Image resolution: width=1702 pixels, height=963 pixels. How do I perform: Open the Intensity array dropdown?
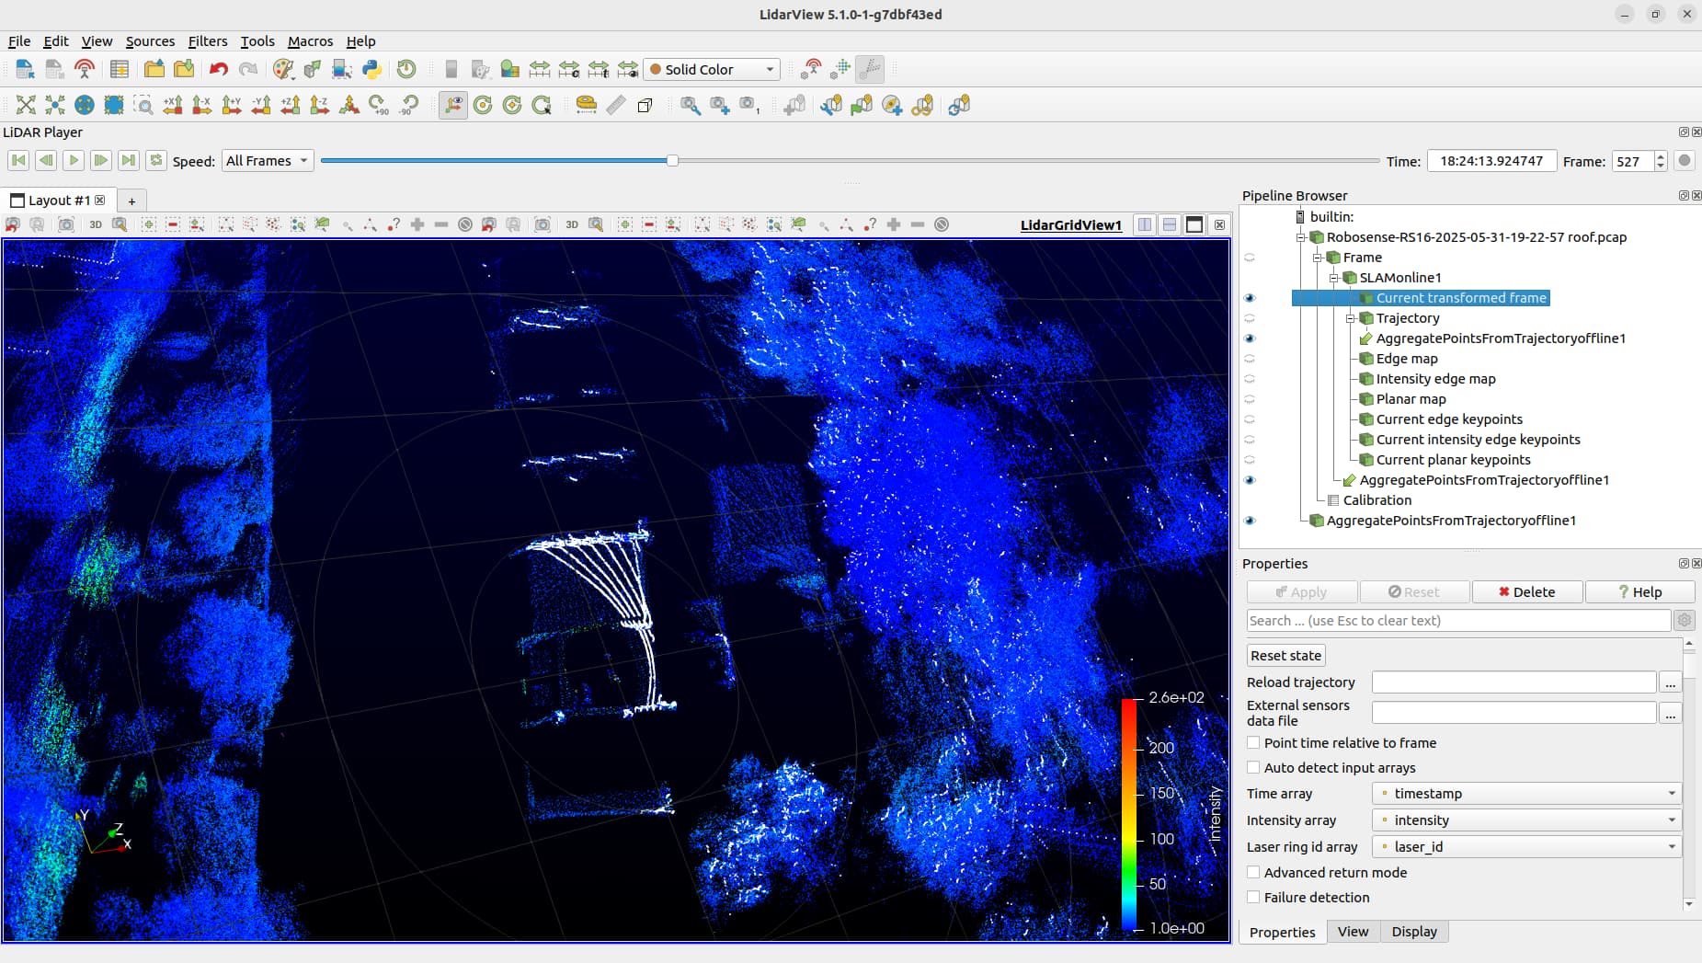[x=1526, y=820]
